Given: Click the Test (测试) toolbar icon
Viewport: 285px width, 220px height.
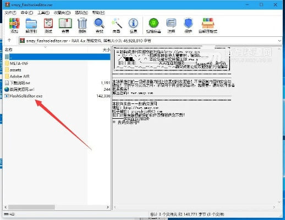Looking at the screenshot, I should [48, 26].
